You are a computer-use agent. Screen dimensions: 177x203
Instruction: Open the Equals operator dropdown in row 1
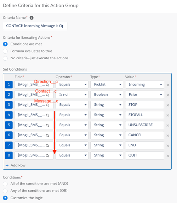(72, 84)
